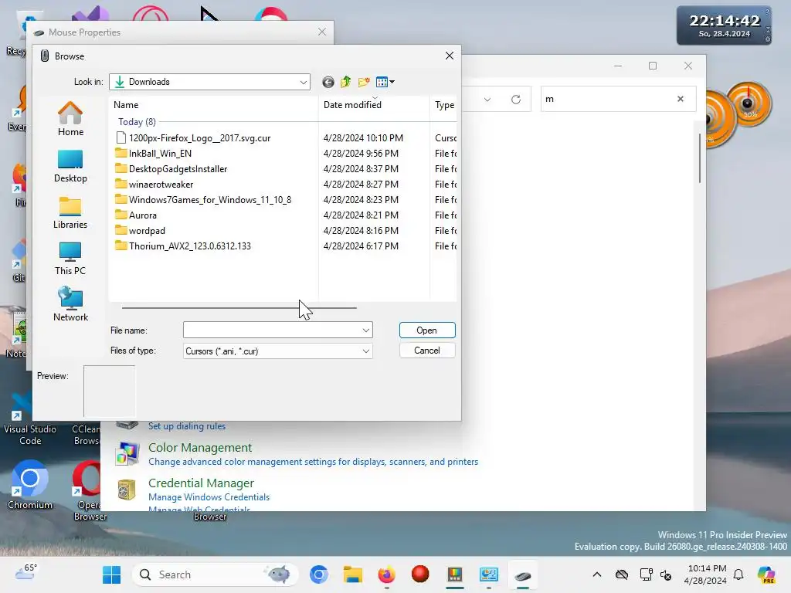
Task: Select Libraries in places sidebar
Action: click(x=70, y=213)
